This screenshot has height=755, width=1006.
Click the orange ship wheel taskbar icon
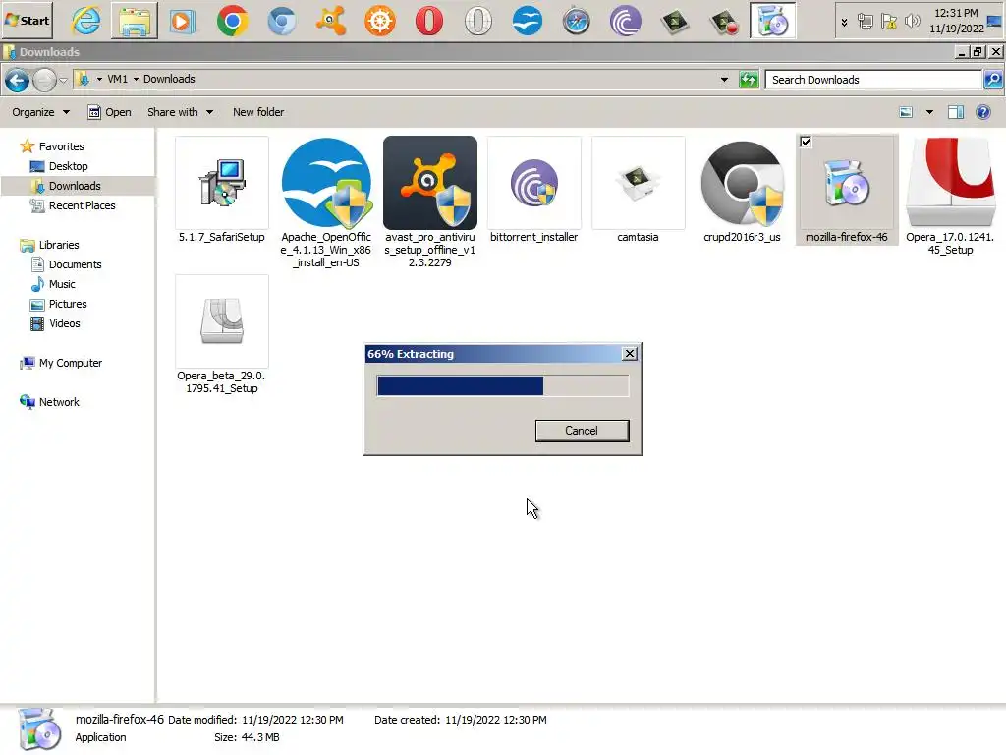(380, 21)
